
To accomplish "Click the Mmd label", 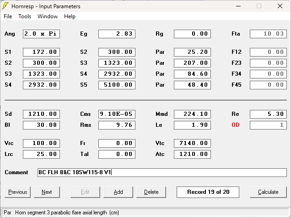I will 162,114.
